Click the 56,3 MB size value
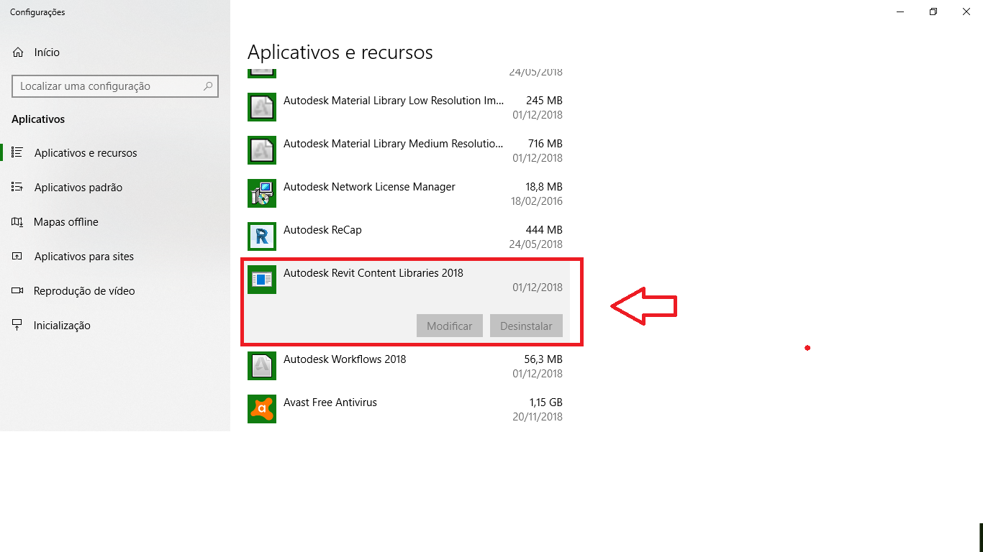Image resolution: width=983 pixels, height=552 pixels. point(544,359)
